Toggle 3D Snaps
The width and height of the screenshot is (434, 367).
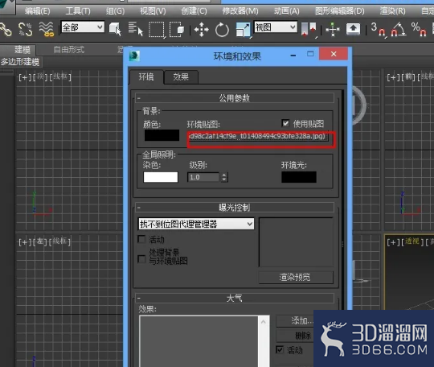(378, 30)
